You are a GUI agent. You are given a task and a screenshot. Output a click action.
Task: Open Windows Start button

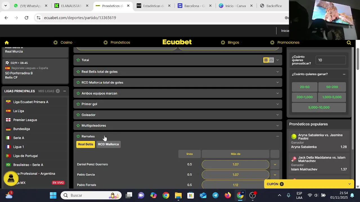[53, 195]
